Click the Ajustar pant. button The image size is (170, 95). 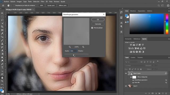[51, 5]
